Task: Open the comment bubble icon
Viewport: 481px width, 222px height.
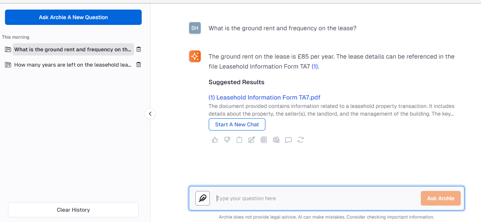Action: (288, 140)
